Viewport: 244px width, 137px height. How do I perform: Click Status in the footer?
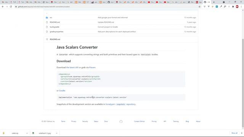[x=96, y=121]
